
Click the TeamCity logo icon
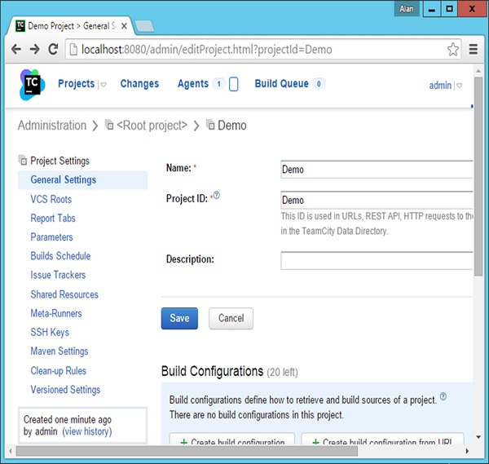click(32, 85)
